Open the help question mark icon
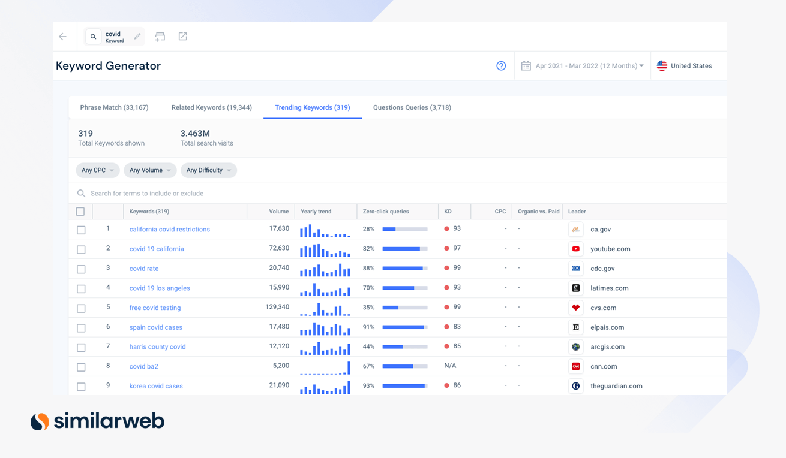 point(501,66)
